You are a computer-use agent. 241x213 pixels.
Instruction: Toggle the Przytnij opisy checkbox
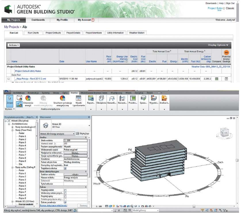point(65,196)
